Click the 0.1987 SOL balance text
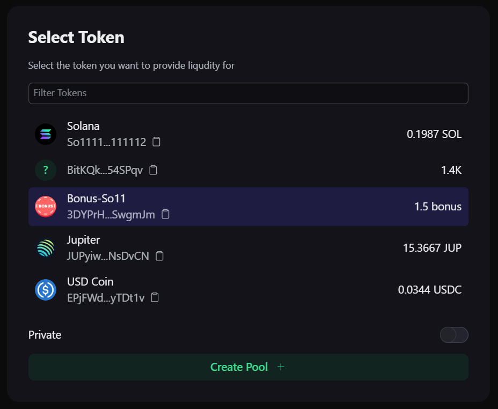Screen dimensions: 498x409 click(434, 134)
